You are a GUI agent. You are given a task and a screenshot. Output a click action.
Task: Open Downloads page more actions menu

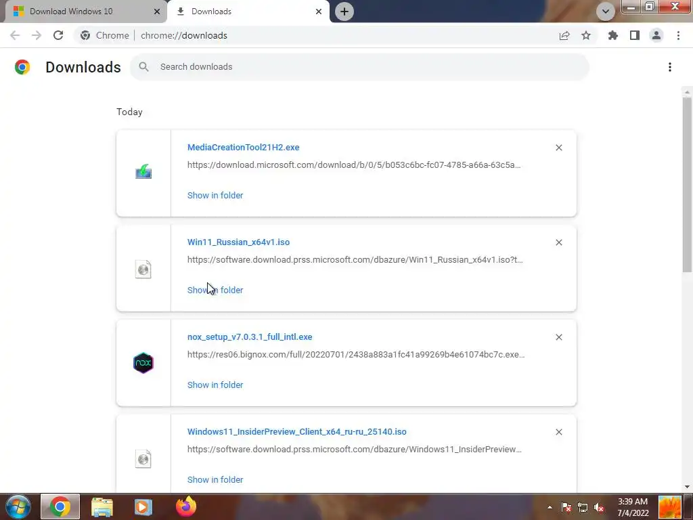(x=670, y=67)
